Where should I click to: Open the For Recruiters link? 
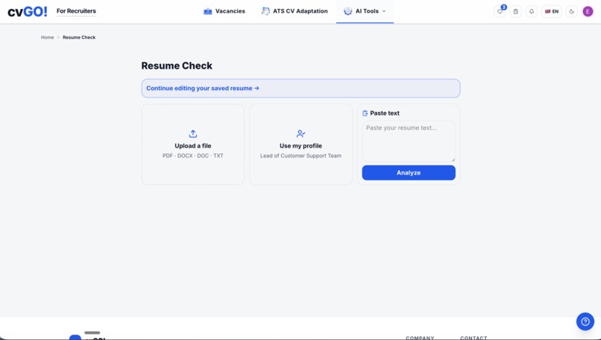[x=76, y=11]
